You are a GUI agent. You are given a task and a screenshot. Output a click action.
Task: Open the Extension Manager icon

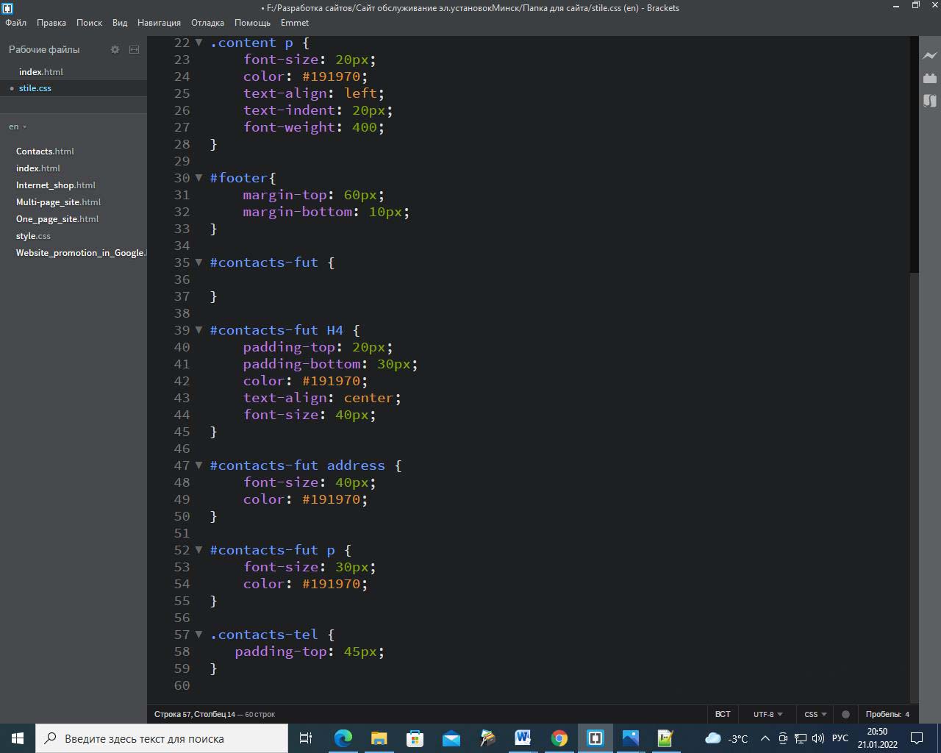click(x=930, y=78)
